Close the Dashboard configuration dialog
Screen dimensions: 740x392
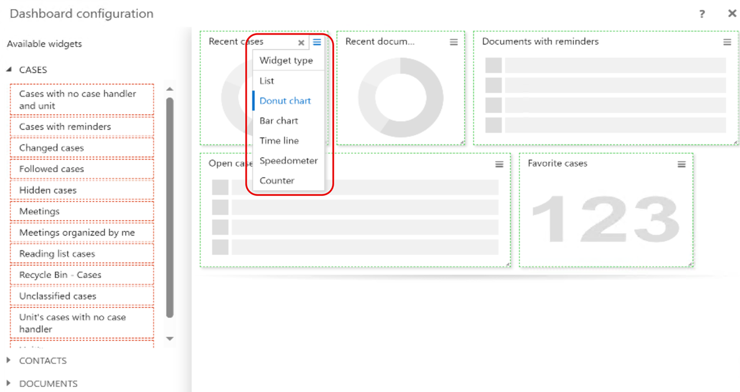(731, 13)
